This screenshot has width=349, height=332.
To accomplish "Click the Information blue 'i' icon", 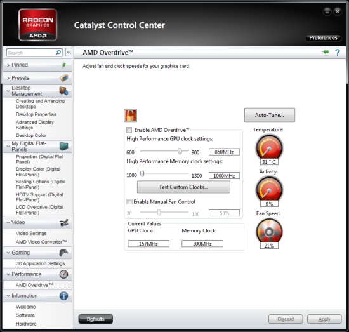I will click(x=63, y=296).
